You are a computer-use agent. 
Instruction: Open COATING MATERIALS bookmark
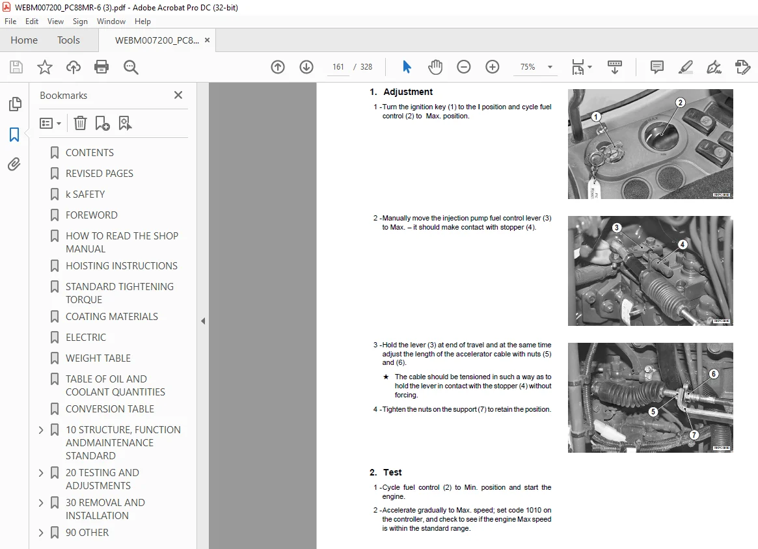pyautogui.click(x=112, y=317)
